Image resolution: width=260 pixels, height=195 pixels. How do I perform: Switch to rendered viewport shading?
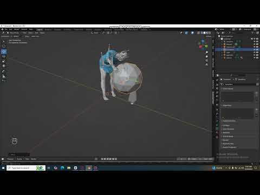point(210,33)
